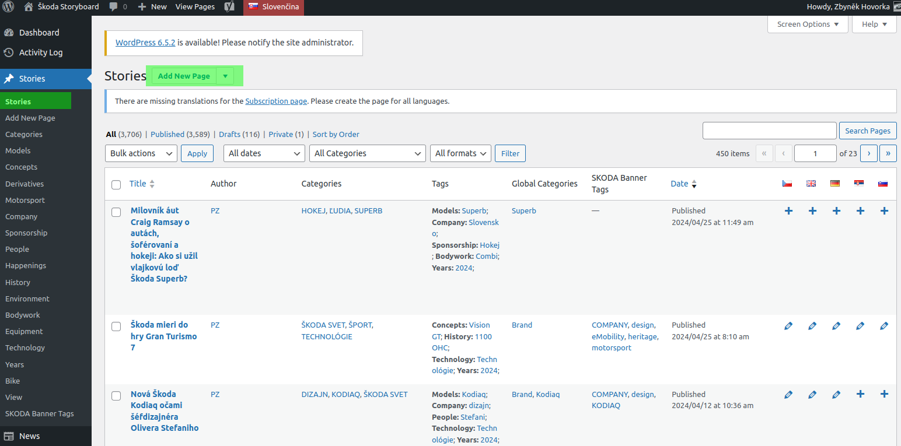Add English translation for Milovník áut story
This screenshot has height=446, width=901.
[x=812, y=211]
